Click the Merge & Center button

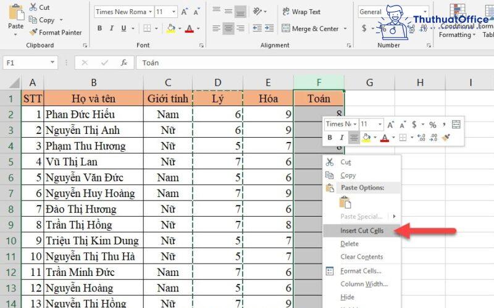310,28
